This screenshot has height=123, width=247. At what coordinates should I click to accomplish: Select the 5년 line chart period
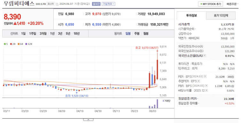point(68,33)
